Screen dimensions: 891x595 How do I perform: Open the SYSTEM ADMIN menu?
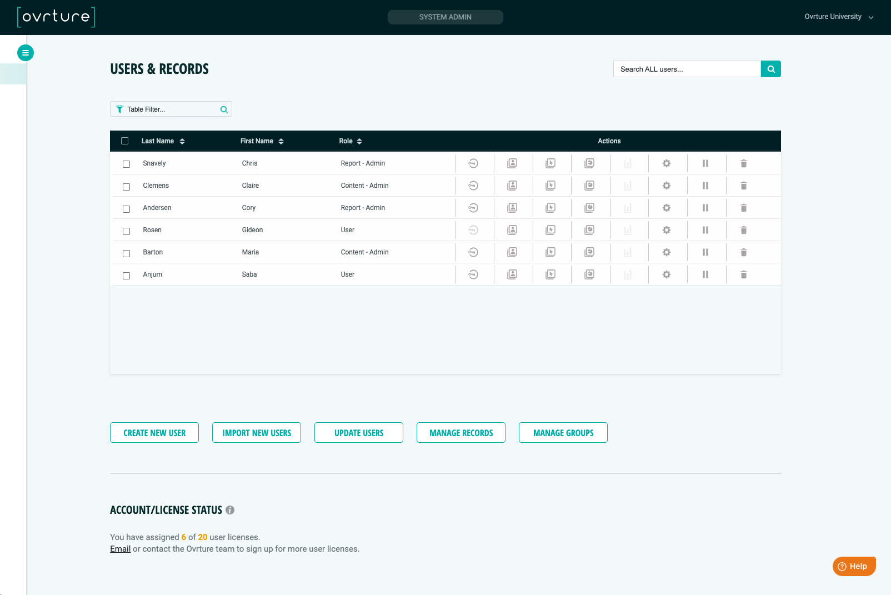[x=445, y=17]
